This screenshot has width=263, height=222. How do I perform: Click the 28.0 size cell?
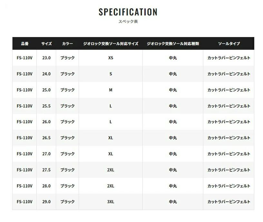click(x=46, y=186)
